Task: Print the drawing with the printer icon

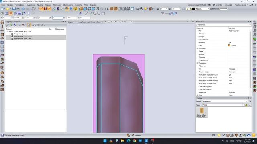Action: pos(18,9)
